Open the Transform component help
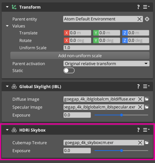 [x=138, y=7]
